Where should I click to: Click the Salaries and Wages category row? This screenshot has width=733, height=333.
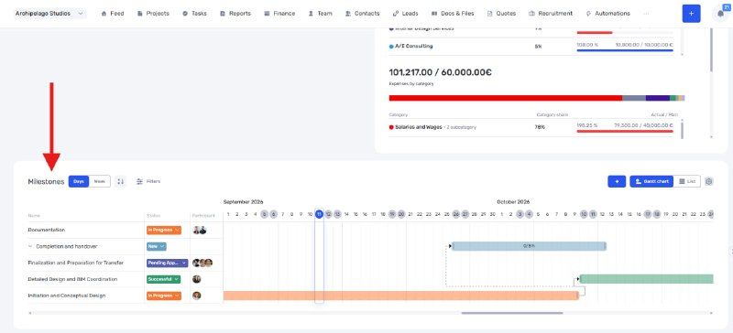(531, 127)
